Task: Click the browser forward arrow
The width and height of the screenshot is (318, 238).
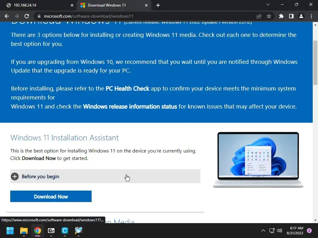Action: coord(17,16)
